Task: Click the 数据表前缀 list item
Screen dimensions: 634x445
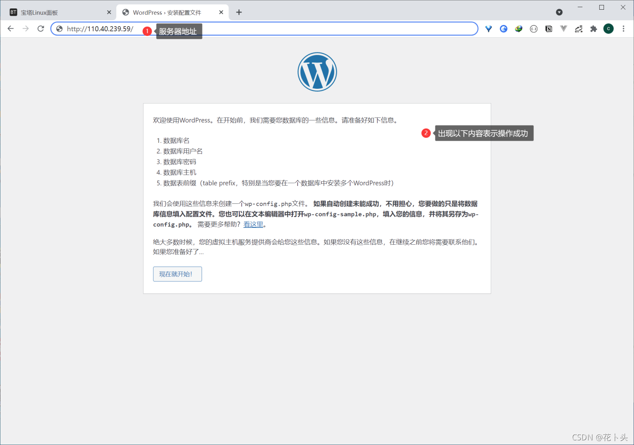Action: (x=279, y=183)
